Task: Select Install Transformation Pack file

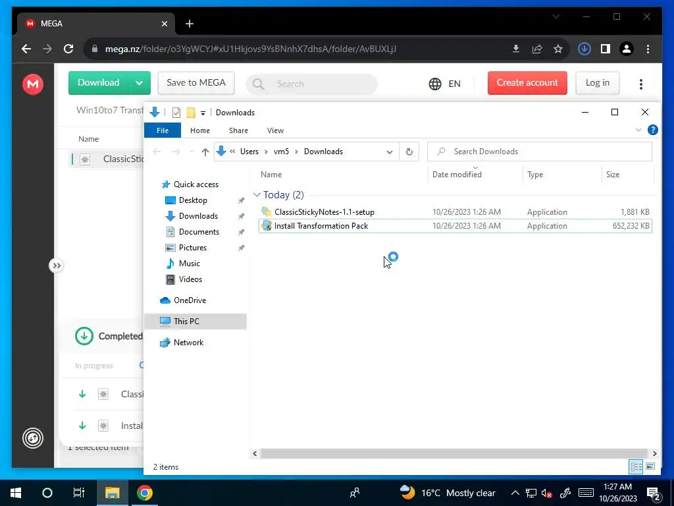Action: 455,226
